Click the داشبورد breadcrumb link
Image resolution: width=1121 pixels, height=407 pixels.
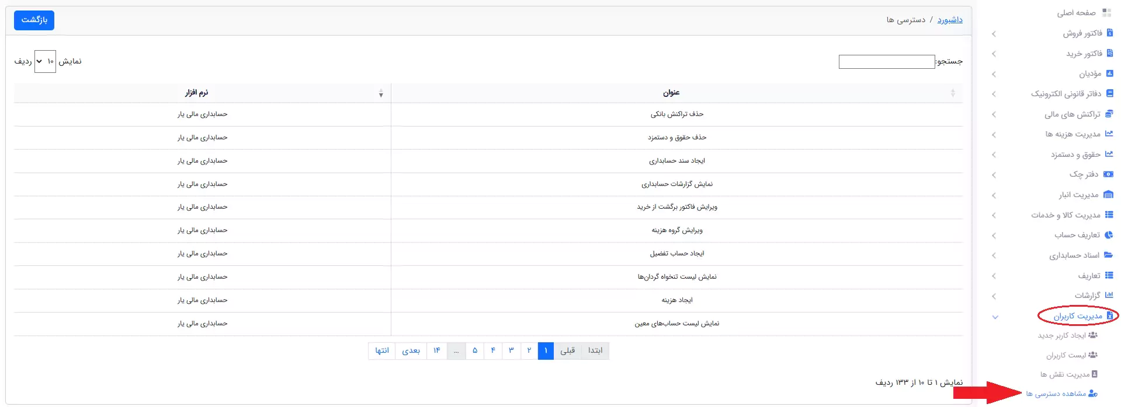(x=950, y=20)
